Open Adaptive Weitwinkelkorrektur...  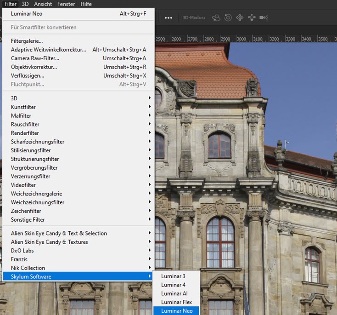(x=79, y=50)
